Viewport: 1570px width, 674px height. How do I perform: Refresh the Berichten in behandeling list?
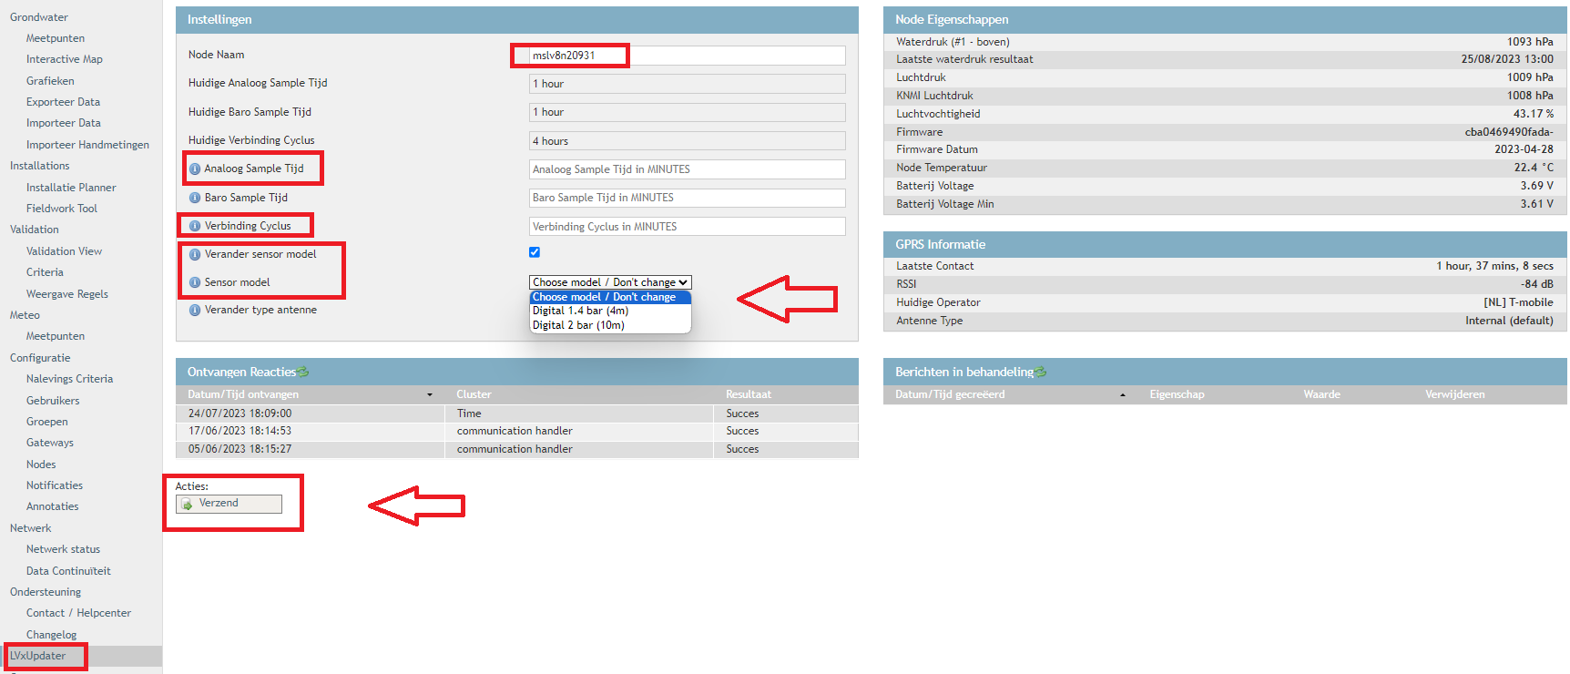tap(1041, 373)
